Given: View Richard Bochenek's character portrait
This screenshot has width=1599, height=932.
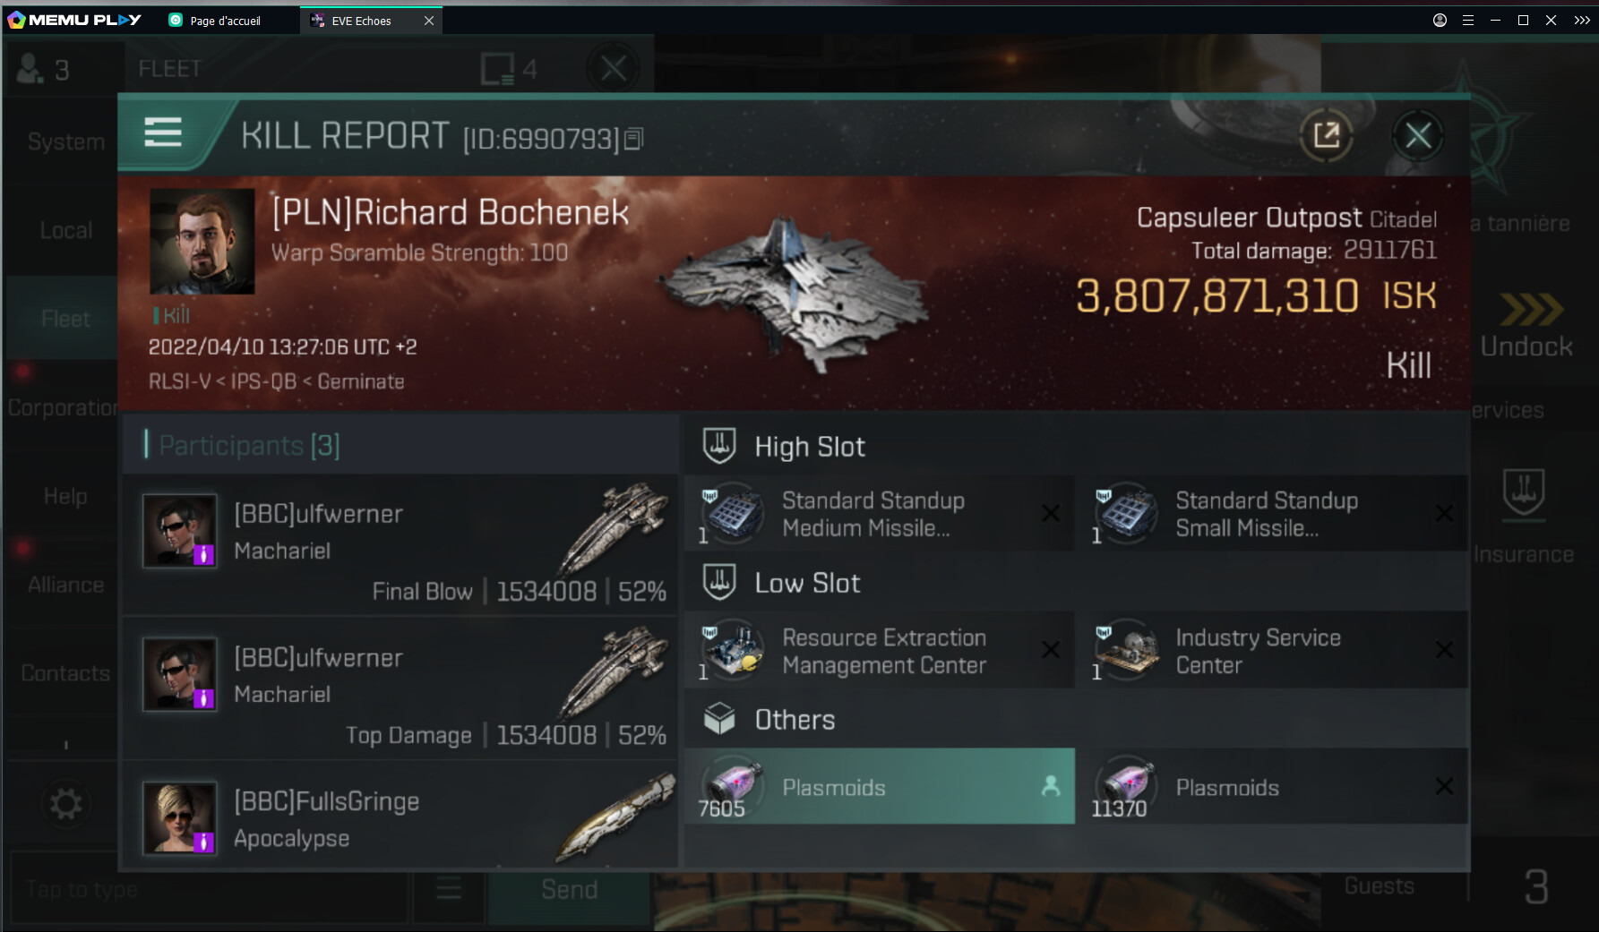Looking at the screenshot, I should click(x=202, y=241).
